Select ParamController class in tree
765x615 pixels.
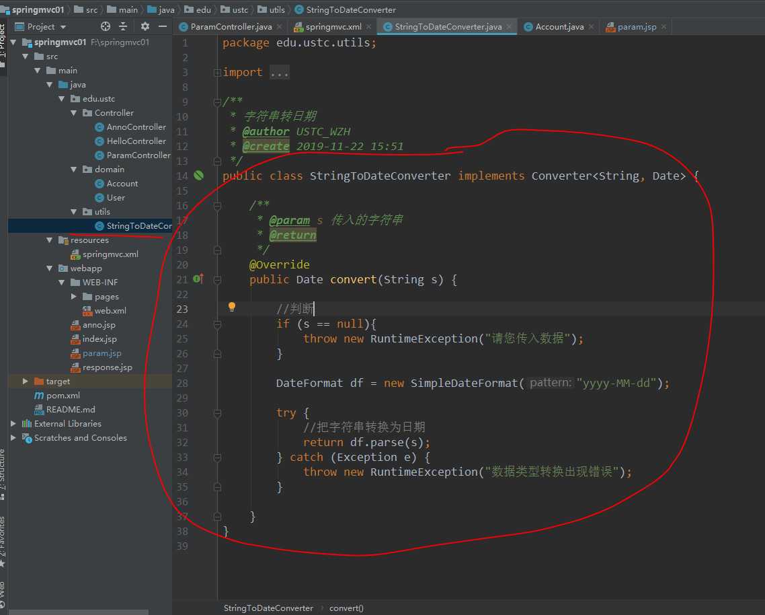pos(132,155)
